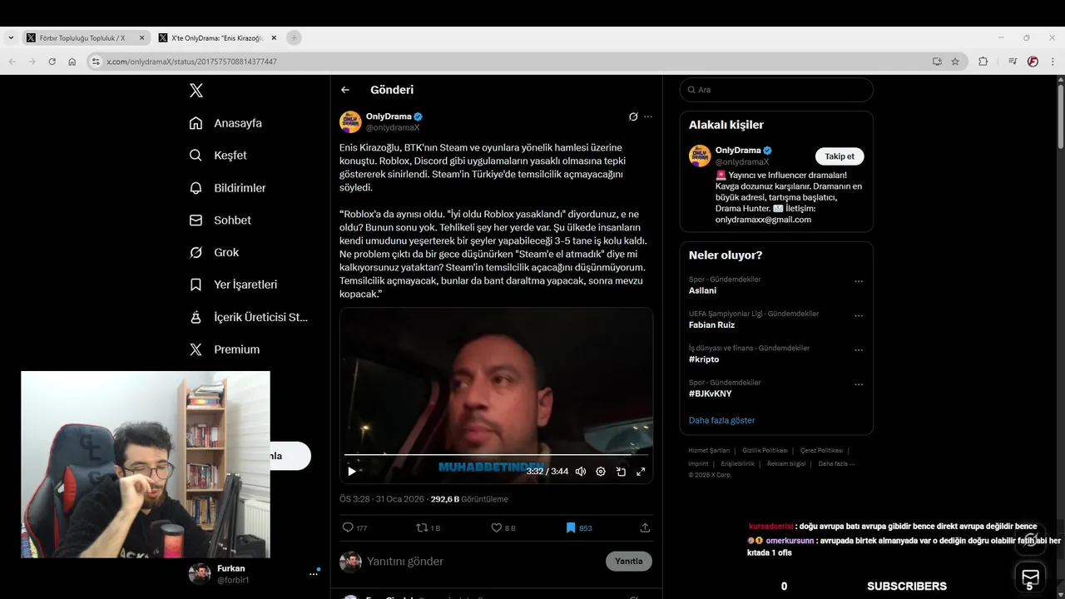Toggle video picture-in-picture mode
1065x599 pixels.
coord(621,472)
